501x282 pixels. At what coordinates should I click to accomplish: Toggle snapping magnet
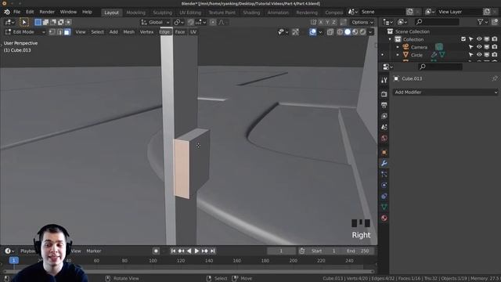pyautogui.click(x=191, y=22)
